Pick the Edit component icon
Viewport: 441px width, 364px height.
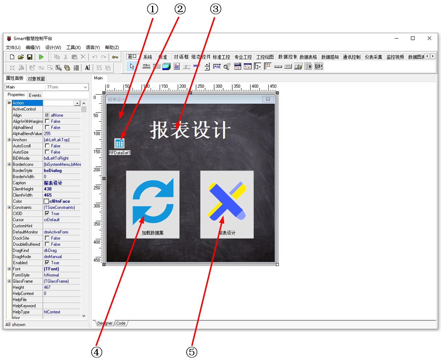click(318, 66)
